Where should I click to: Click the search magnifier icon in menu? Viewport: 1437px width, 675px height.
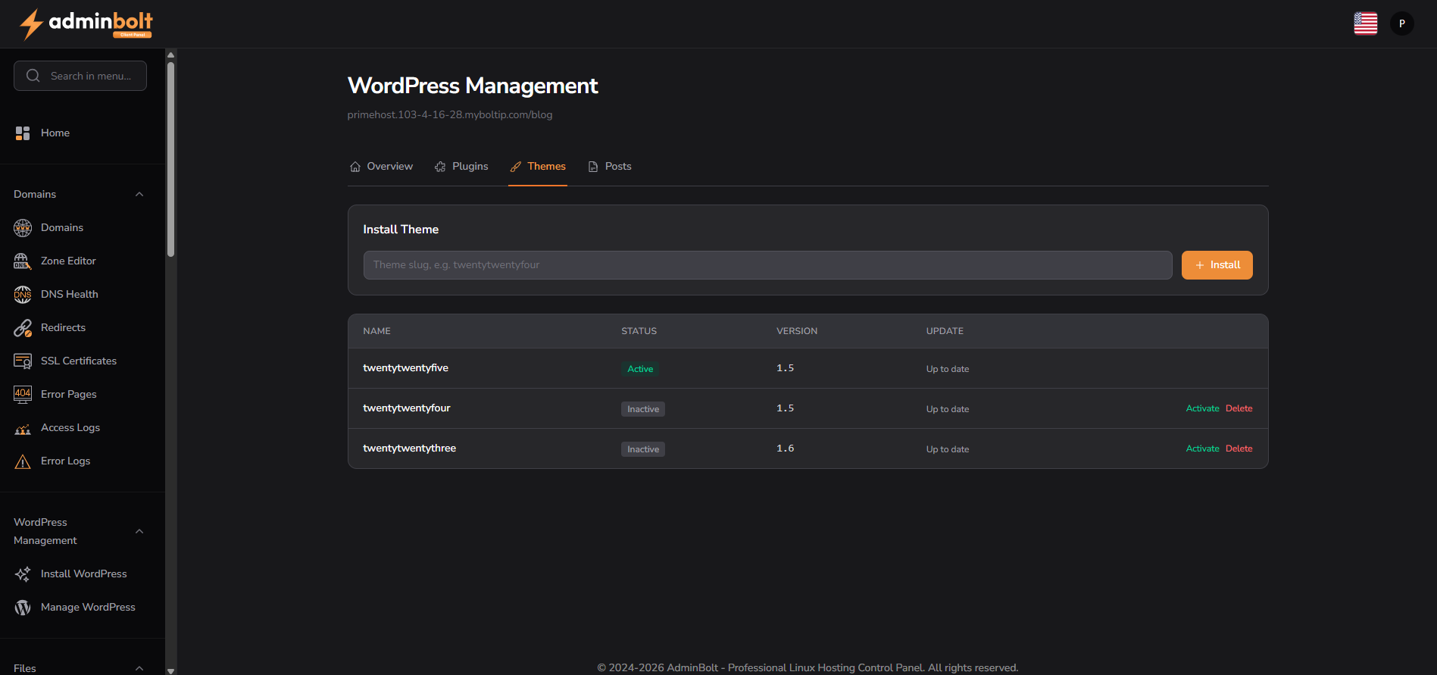(x=33, y=76)
